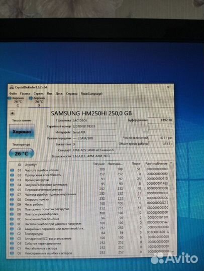Click the scroll down arrow of attribute list
Screen dimensions: 204x271
(x=172, y=251)
